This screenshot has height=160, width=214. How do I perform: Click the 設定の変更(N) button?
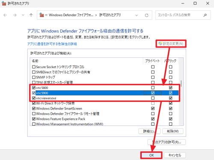[x=171, y=44]
